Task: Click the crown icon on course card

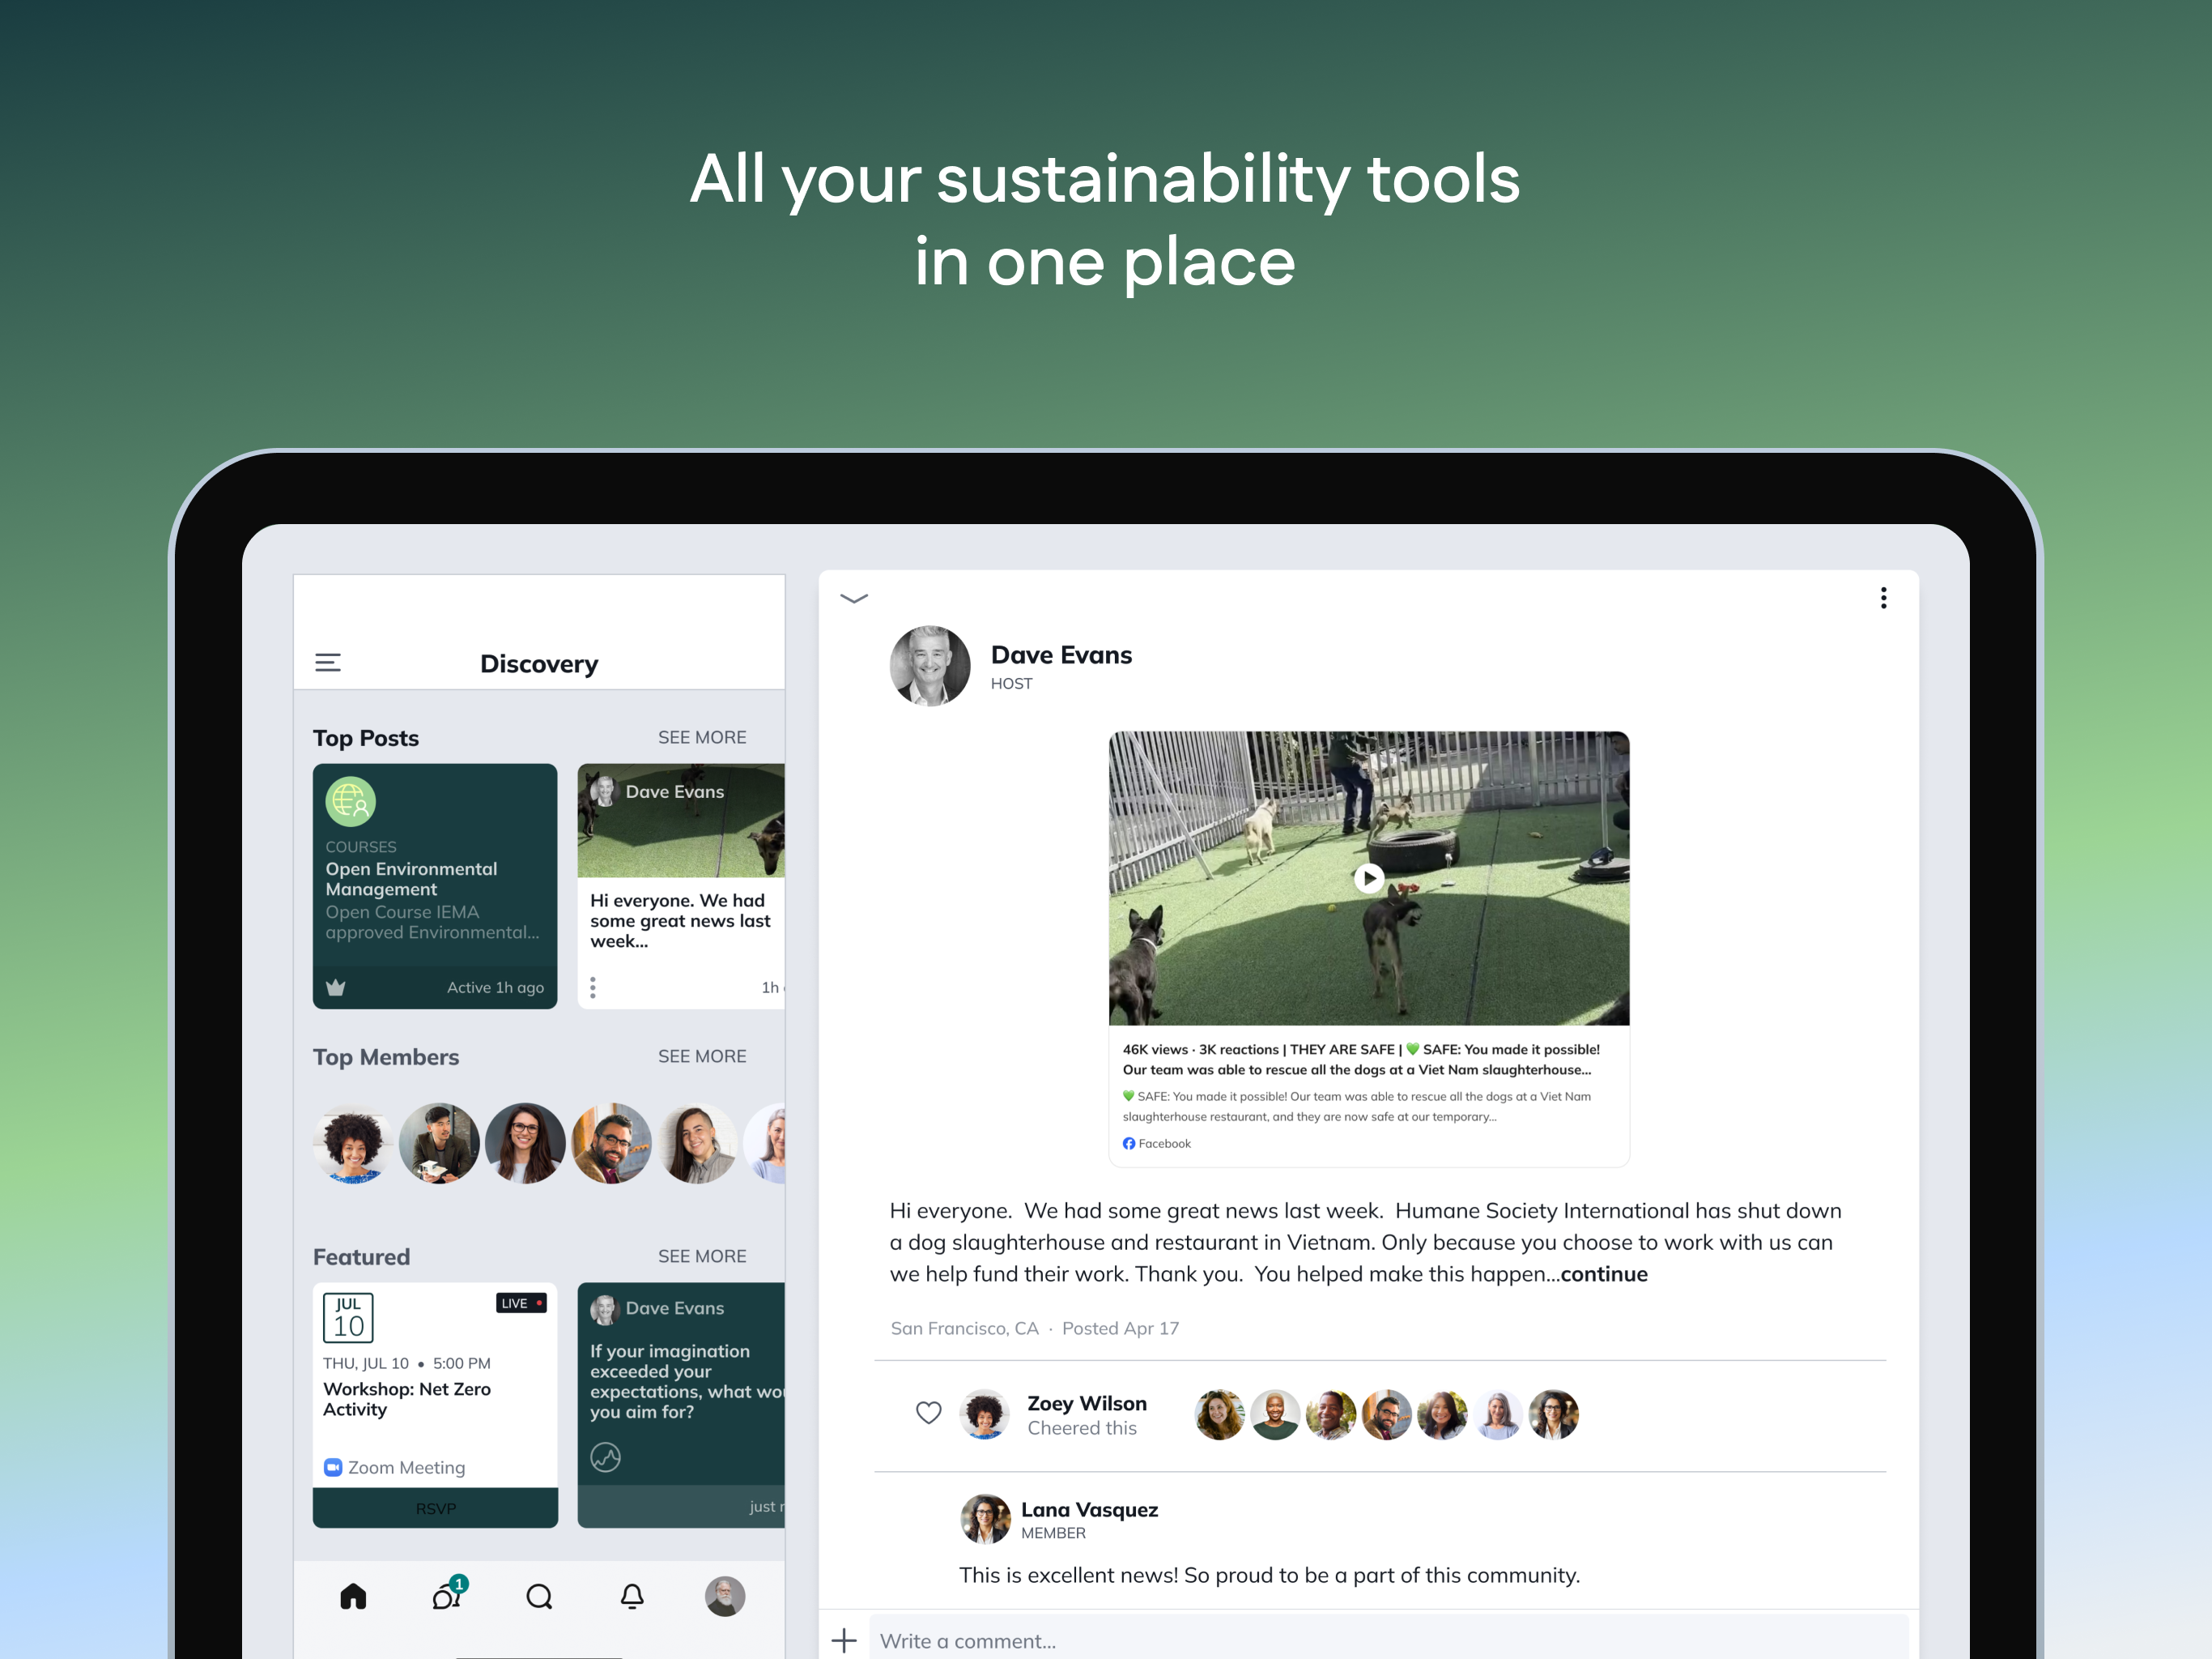Action: tap(336, 987)
